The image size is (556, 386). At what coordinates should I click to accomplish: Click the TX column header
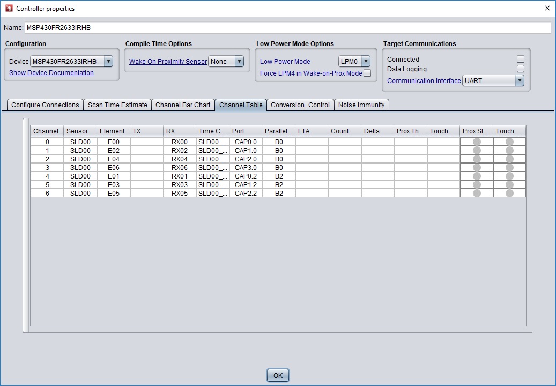click(147, 131)
